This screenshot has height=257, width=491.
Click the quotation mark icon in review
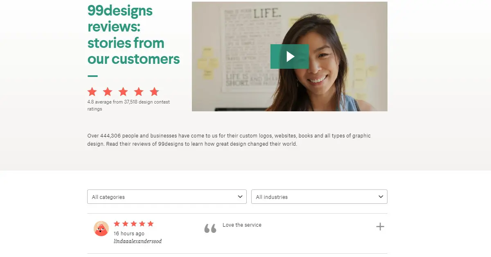(x=210, y=228)
